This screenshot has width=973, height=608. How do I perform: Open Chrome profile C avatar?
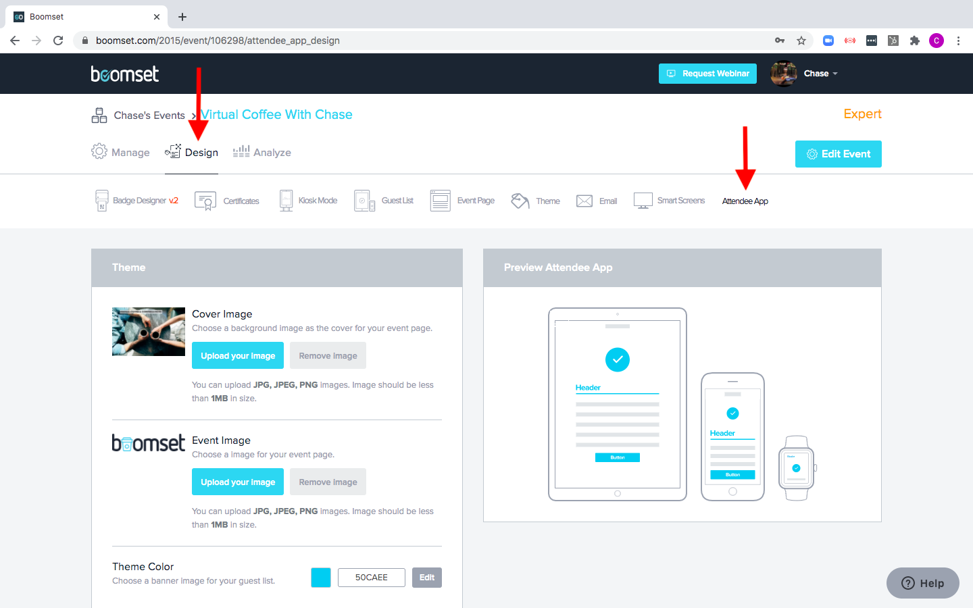point(937,41)
